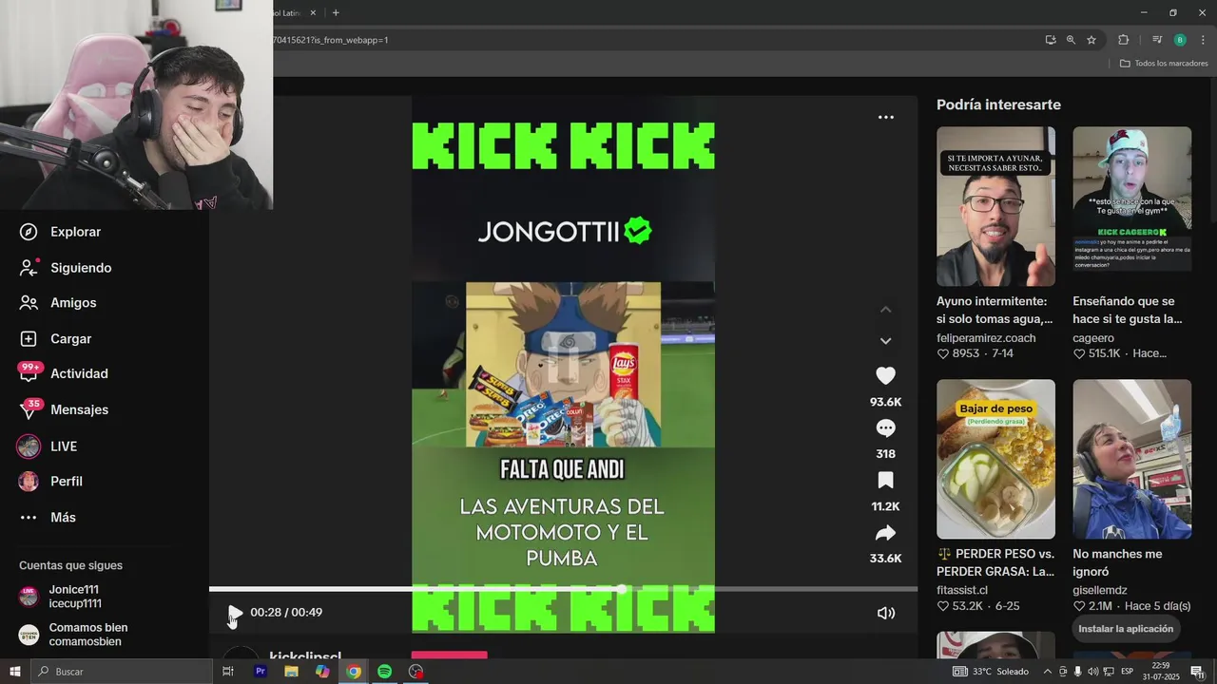Open gisellemdz profile link

1100,591
